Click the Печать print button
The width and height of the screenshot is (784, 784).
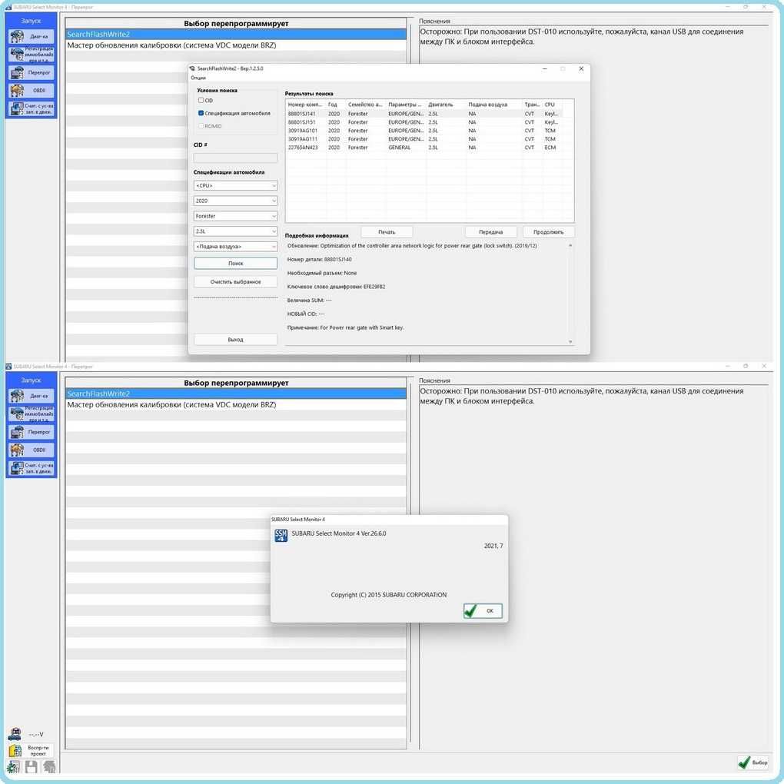387,232
